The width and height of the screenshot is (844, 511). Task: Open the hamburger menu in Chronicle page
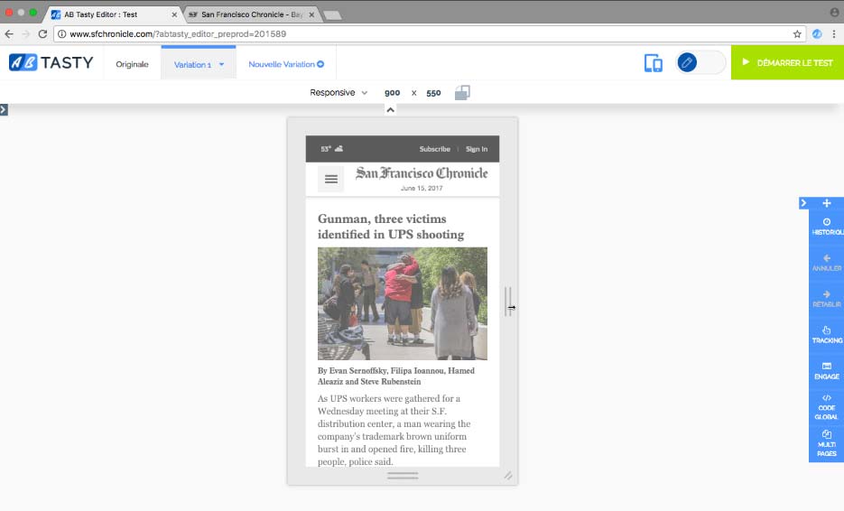[x=331, y=180]
